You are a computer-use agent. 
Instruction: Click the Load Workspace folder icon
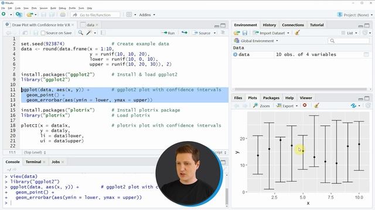(x=237, y=33)
